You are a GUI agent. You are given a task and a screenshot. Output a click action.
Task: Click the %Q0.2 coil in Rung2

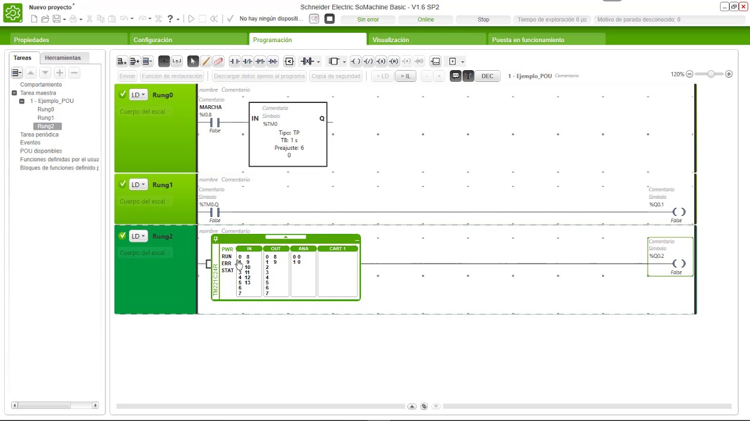[679, 263]
